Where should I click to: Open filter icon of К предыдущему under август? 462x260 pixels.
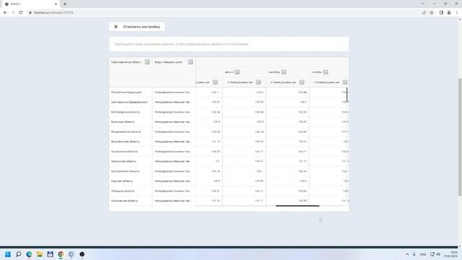258,82
